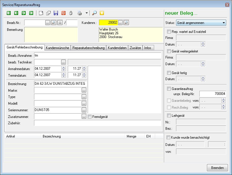This screenshot has height=175, width=232.
Task: Open the Marke ellipsis lookup
Action: pos(84,90)
